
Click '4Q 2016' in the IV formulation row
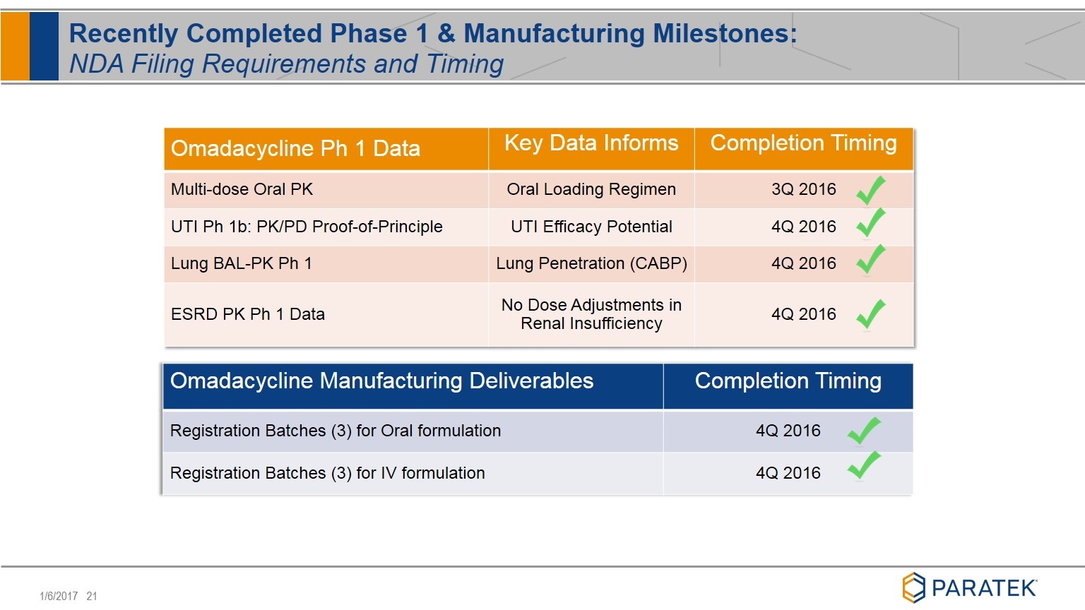(x=788, y=473)
